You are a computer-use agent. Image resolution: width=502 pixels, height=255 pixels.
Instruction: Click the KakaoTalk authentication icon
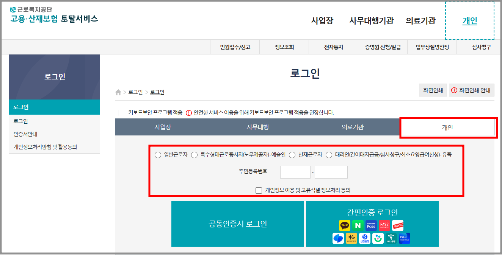point(345,225)
